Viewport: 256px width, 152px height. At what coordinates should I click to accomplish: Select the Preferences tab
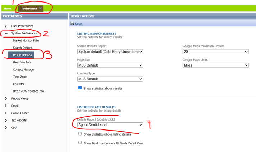click(x=29, y=8)
